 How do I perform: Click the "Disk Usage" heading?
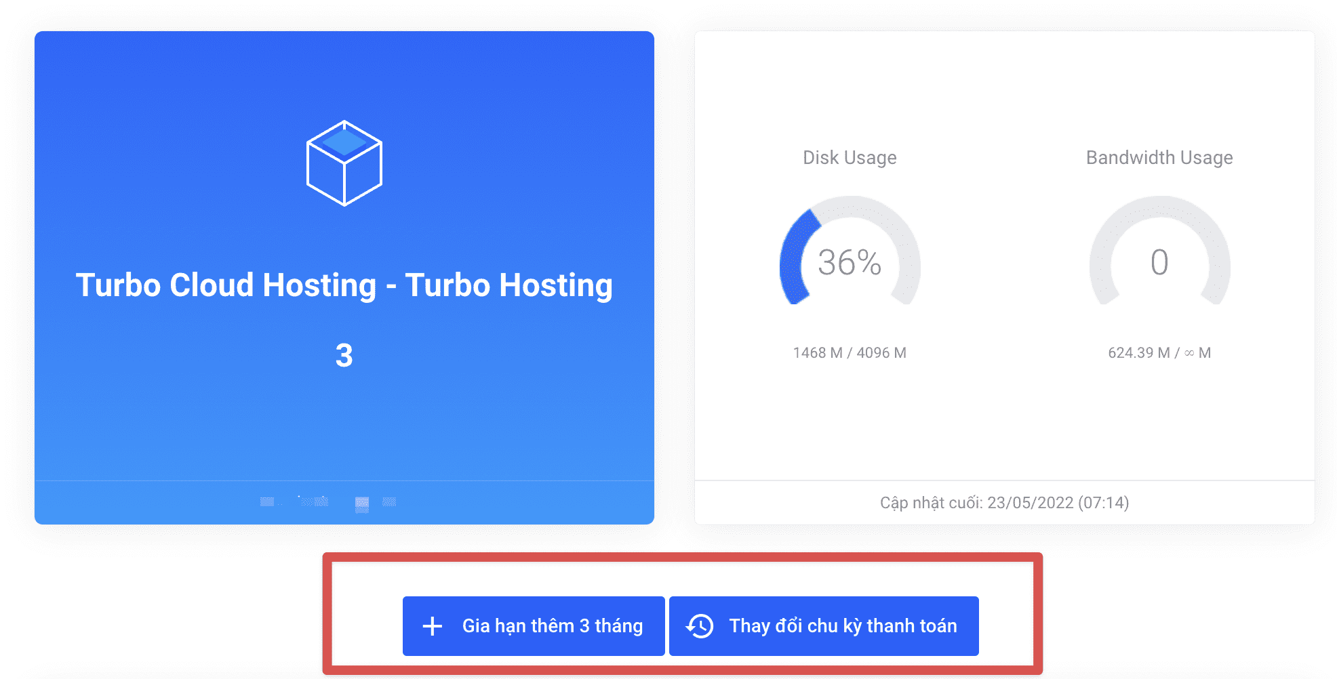(849, 158)
